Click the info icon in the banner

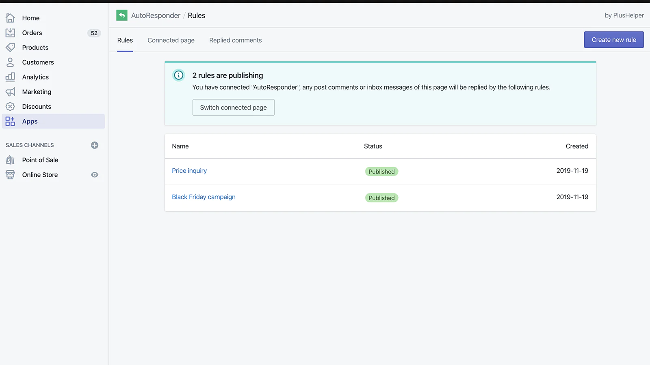coord(178,75)
